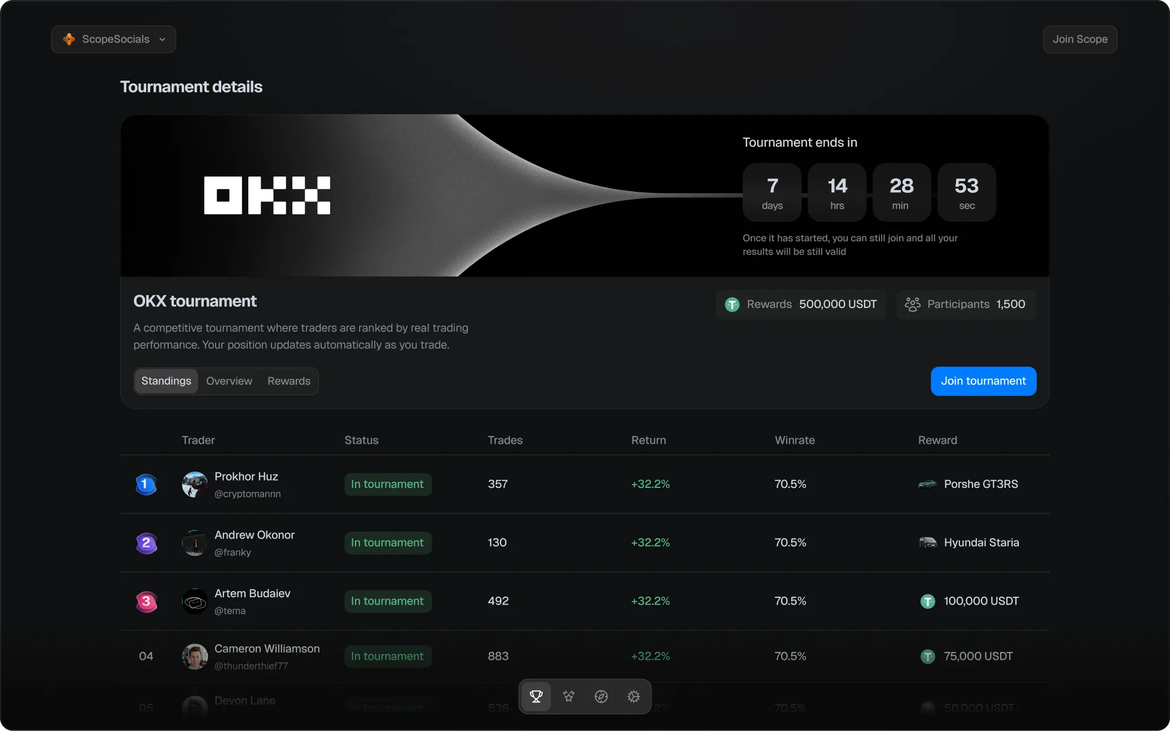Viewport: 1170px width, 731px height.
Task: Click the 357 trades value
Action: (498, 484)
